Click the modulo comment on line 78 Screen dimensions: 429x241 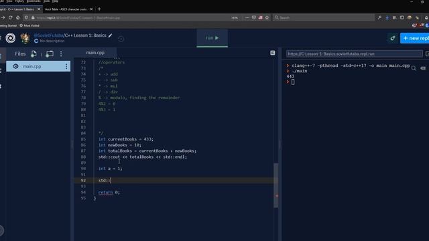click(139, 98)
